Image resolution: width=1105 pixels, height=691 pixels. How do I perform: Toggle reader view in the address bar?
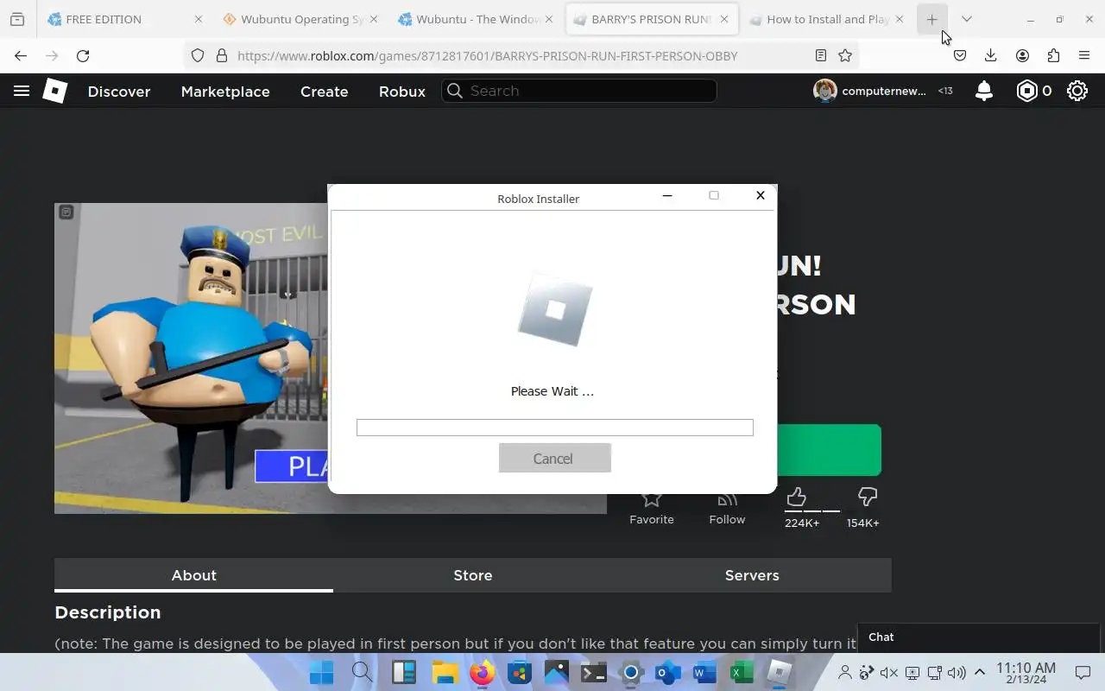pos(821,55)
